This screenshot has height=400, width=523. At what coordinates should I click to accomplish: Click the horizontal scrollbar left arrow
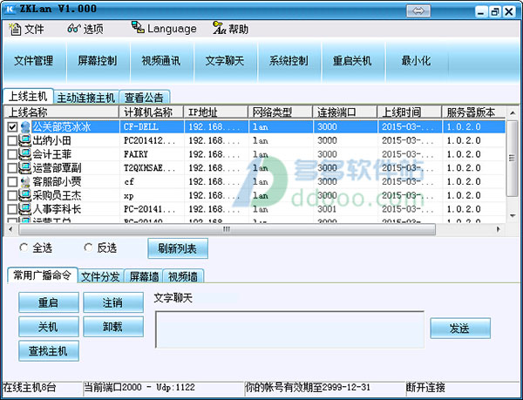click(10, 229)
